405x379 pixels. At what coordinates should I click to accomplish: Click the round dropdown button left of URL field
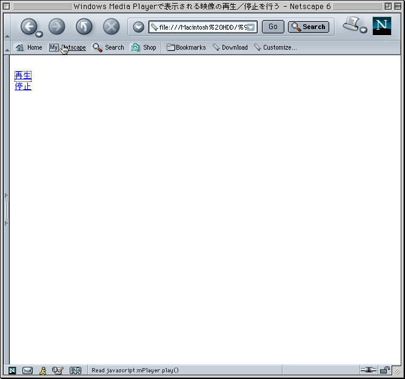139,27
